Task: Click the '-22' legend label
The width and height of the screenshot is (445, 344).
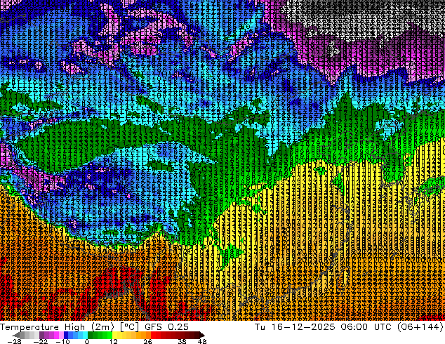Action: [41, 341]
